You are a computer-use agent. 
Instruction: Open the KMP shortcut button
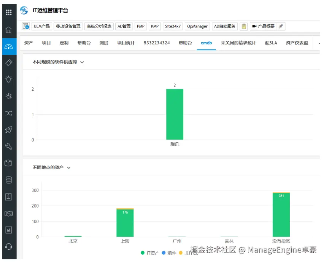154,26
